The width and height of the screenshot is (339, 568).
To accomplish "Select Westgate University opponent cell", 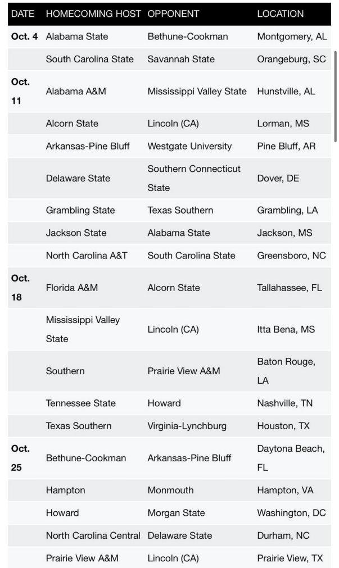I will 189,146.
